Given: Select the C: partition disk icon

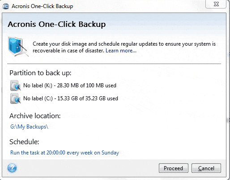Looking at the screenshot, I should coord(16,99).
